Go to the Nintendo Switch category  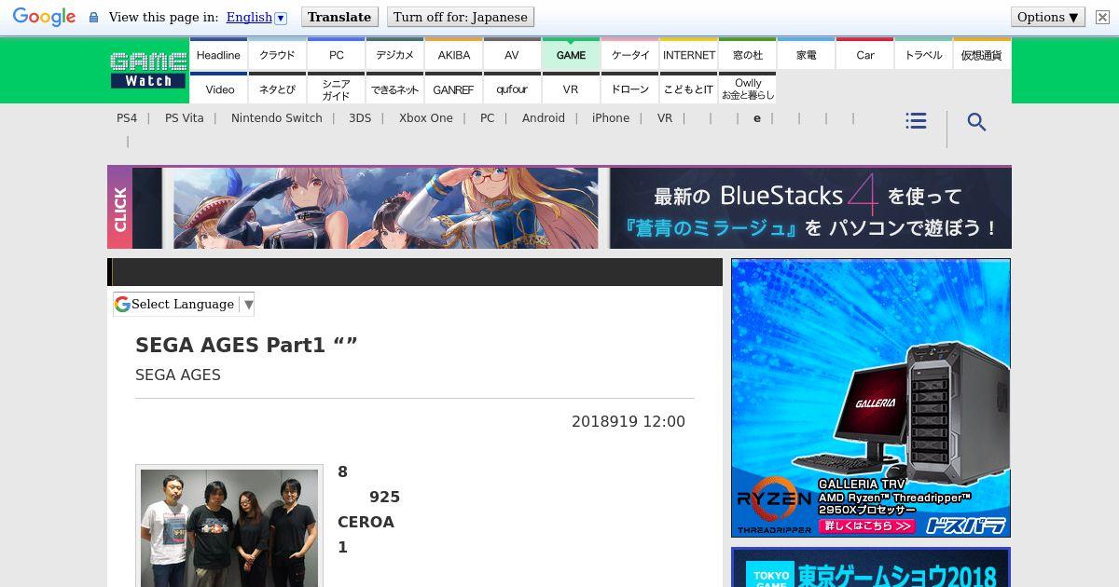[277, 118]
